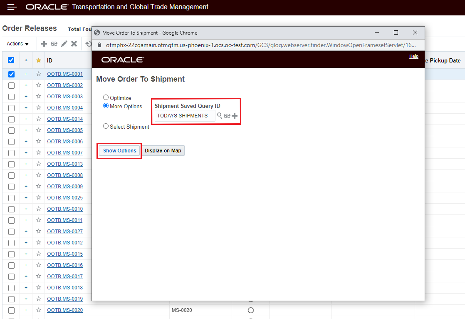The height and width of the screenshot is (319, 465).
Task: Star the OOTB.MS-0014 order release
Action: (39, 119)
